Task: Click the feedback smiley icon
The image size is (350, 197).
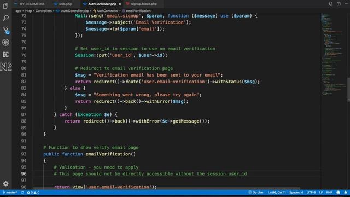Action: [338, 192]
